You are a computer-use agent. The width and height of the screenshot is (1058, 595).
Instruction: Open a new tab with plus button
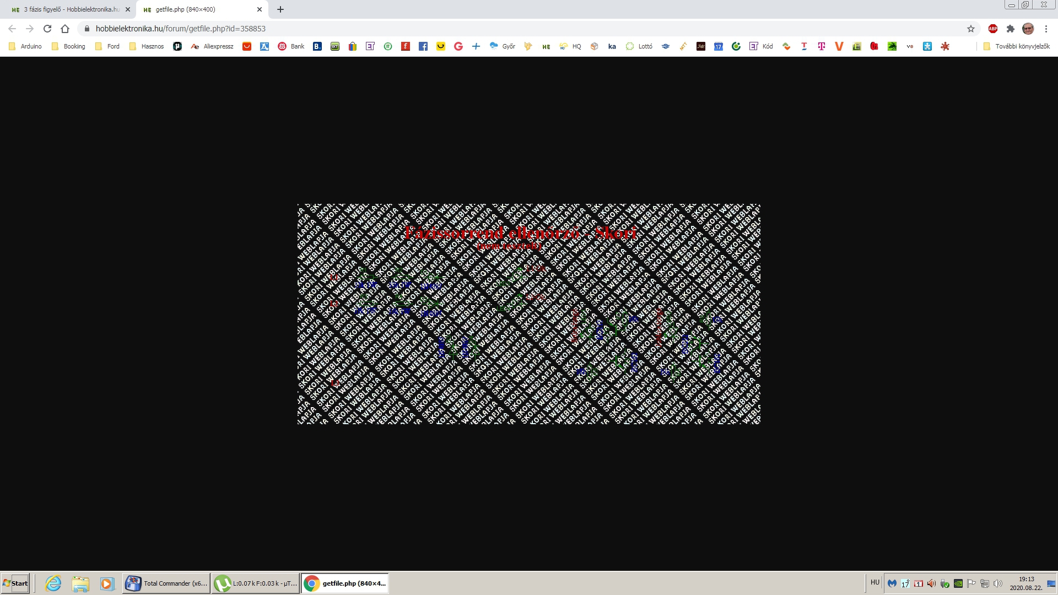(280, 9)
